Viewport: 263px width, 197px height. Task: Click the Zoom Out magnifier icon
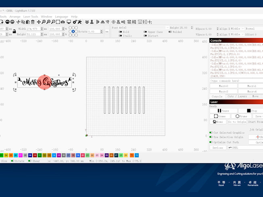click(53, 22)
